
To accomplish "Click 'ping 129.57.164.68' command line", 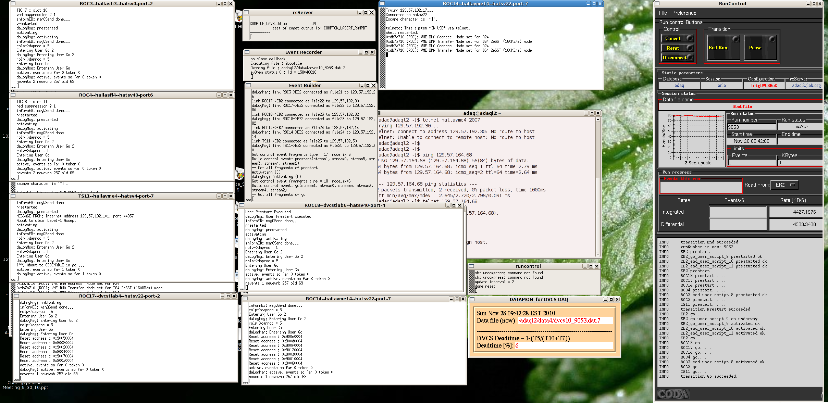I will point(447,155).
